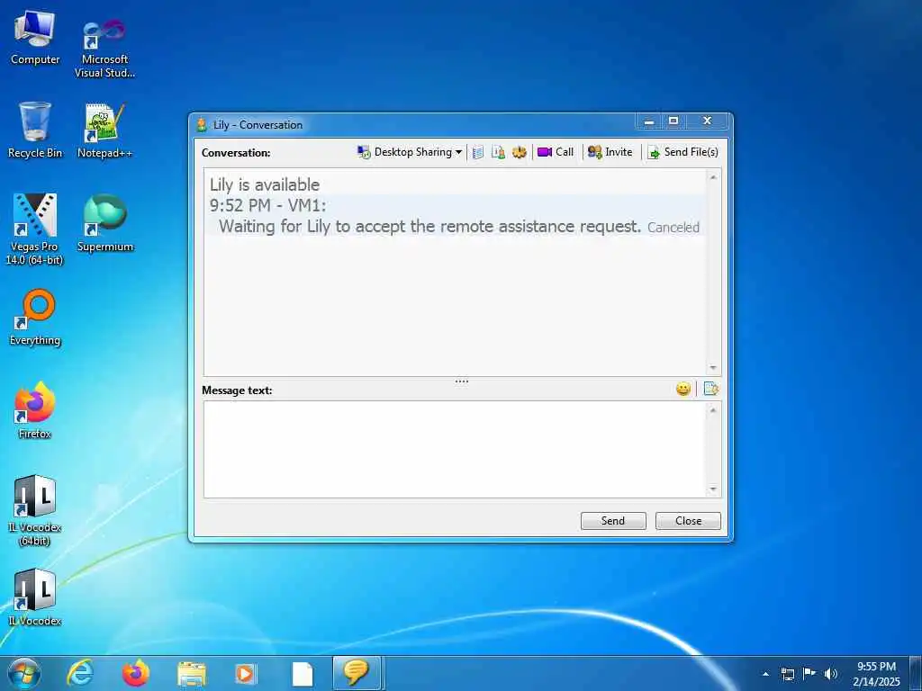Click the '9:52 PM - VM1:' message header
Screen dimensions: 922x691
[x=267, y=206]
